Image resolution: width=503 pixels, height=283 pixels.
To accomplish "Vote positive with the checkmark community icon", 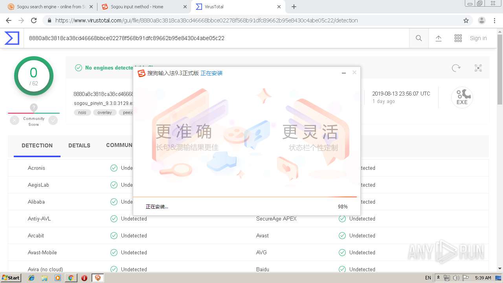I will coord(53,121).
